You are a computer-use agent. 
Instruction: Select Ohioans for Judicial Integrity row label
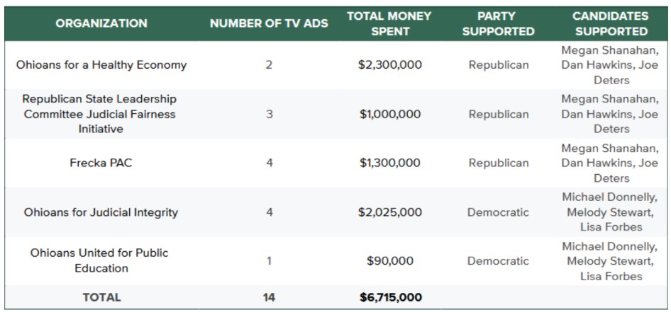[101, 212]
